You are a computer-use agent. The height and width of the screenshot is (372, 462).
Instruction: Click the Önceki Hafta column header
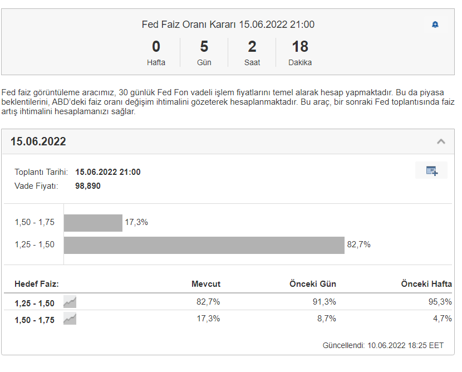[x=426, y=284]
